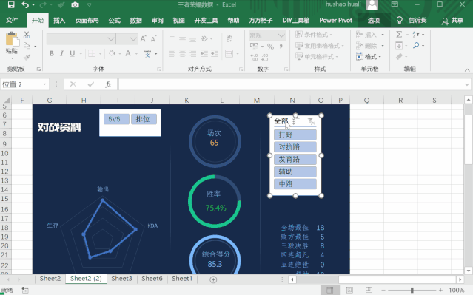Screen dimensions: 473x295
Task: Switch to the Insert tab
Action: [x=59, y=21]
